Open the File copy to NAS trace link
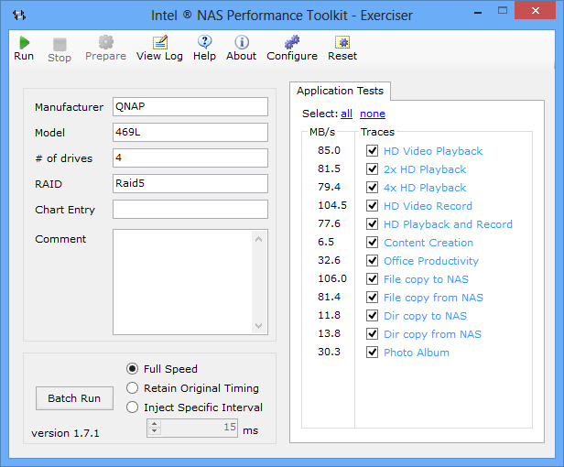564x467 pixels. pos(427,279)
